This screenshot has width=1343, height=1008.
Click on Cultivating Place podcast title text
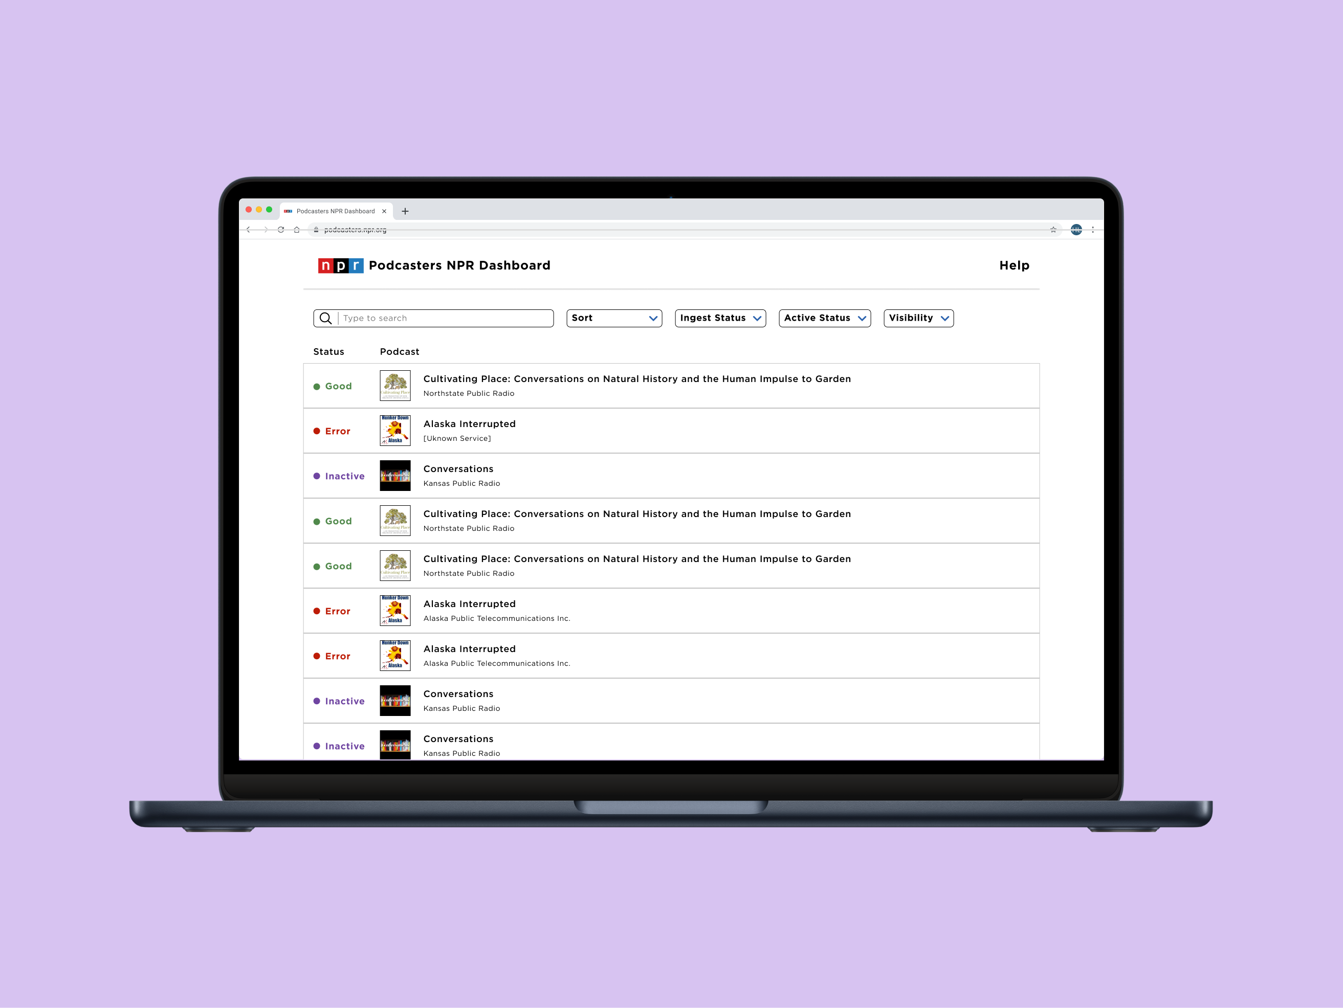pyautogui.click(x=636, y=378)
